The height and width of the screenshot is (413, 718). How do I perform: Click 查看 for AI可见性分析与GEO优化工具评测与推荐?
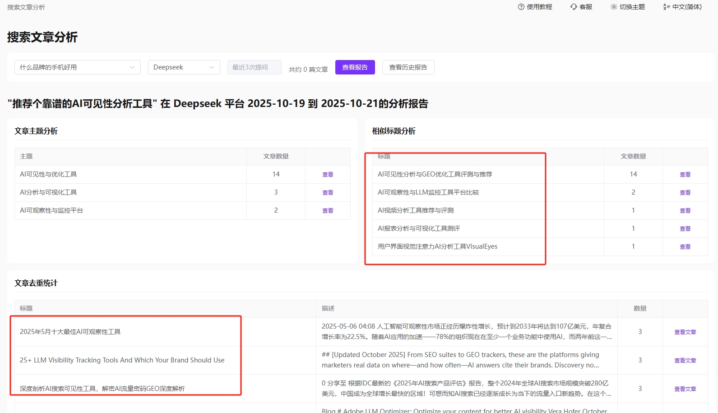pos(685,174)
